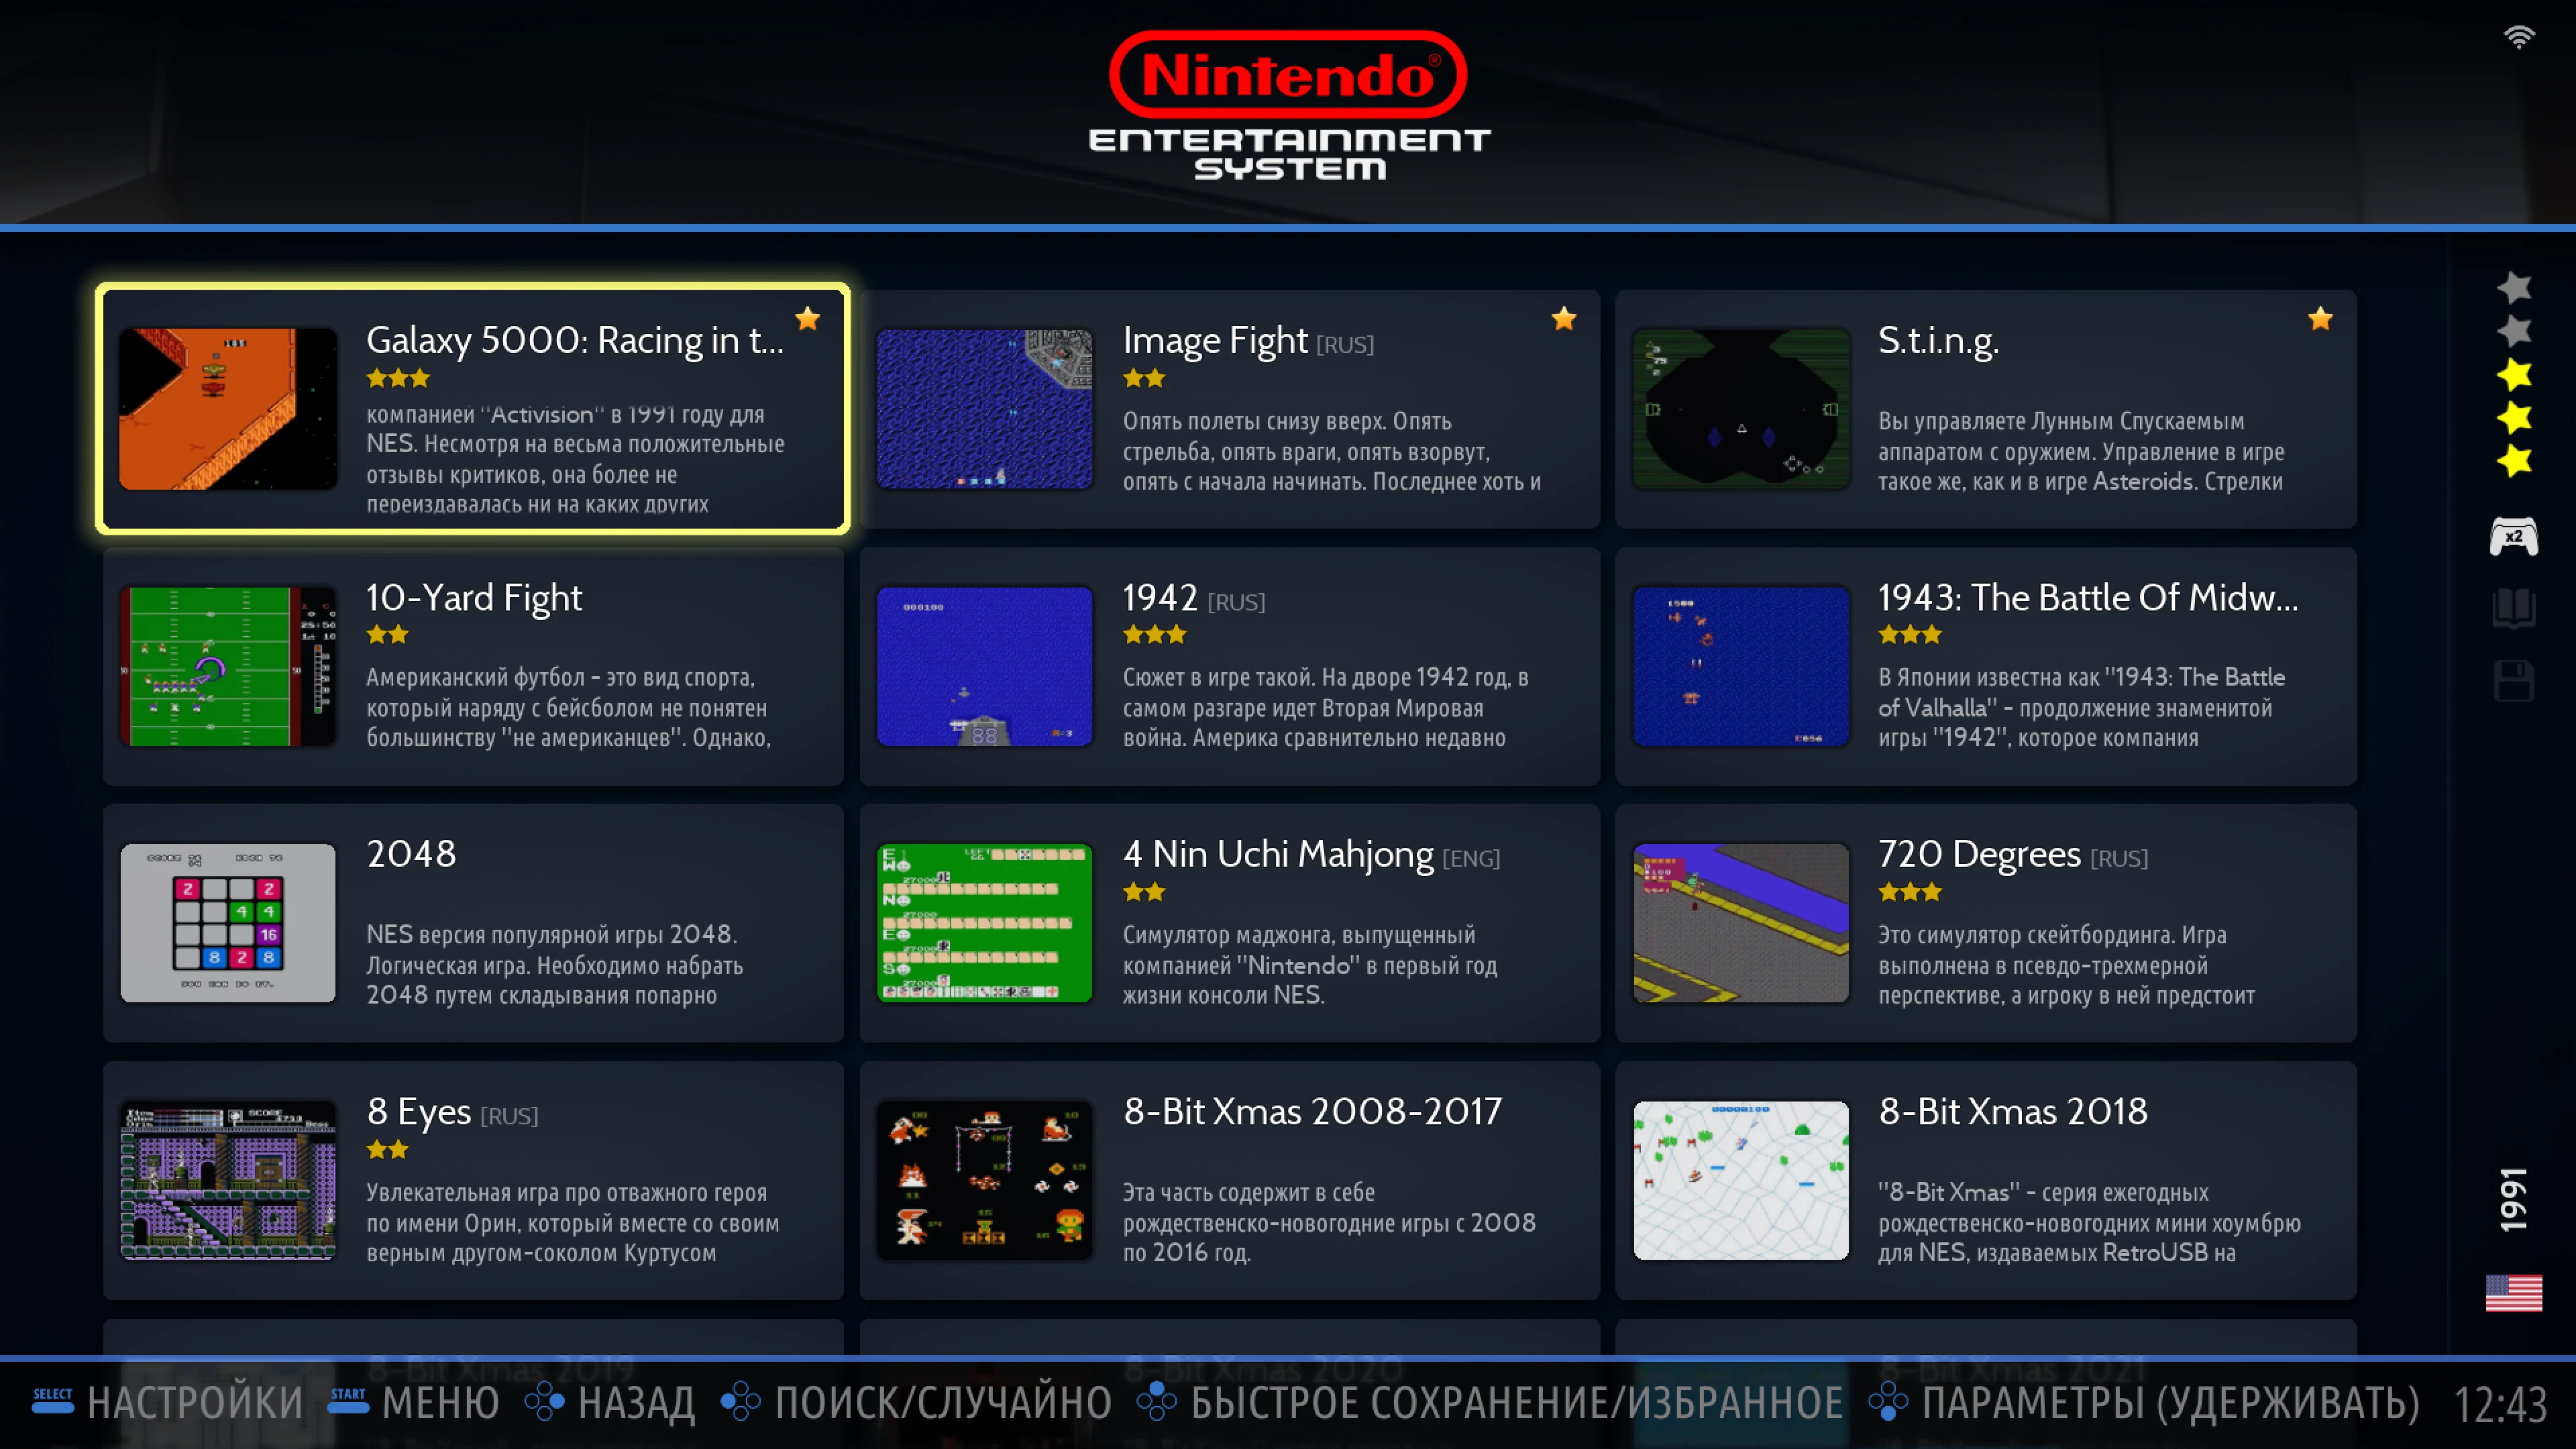
Task: Click the Nintendo Entertainment System logo
Action: pos(1288,105)
